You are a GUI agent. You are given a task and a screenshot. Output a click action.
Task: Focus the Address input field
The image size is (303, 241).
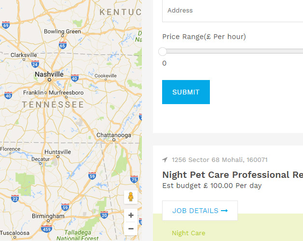pos(233,11)
